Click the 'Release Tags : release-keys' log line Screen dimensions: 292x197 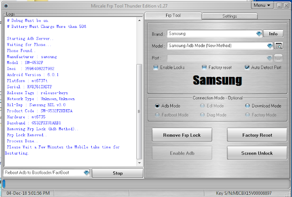pyautogui.click(x=37, y=93)
